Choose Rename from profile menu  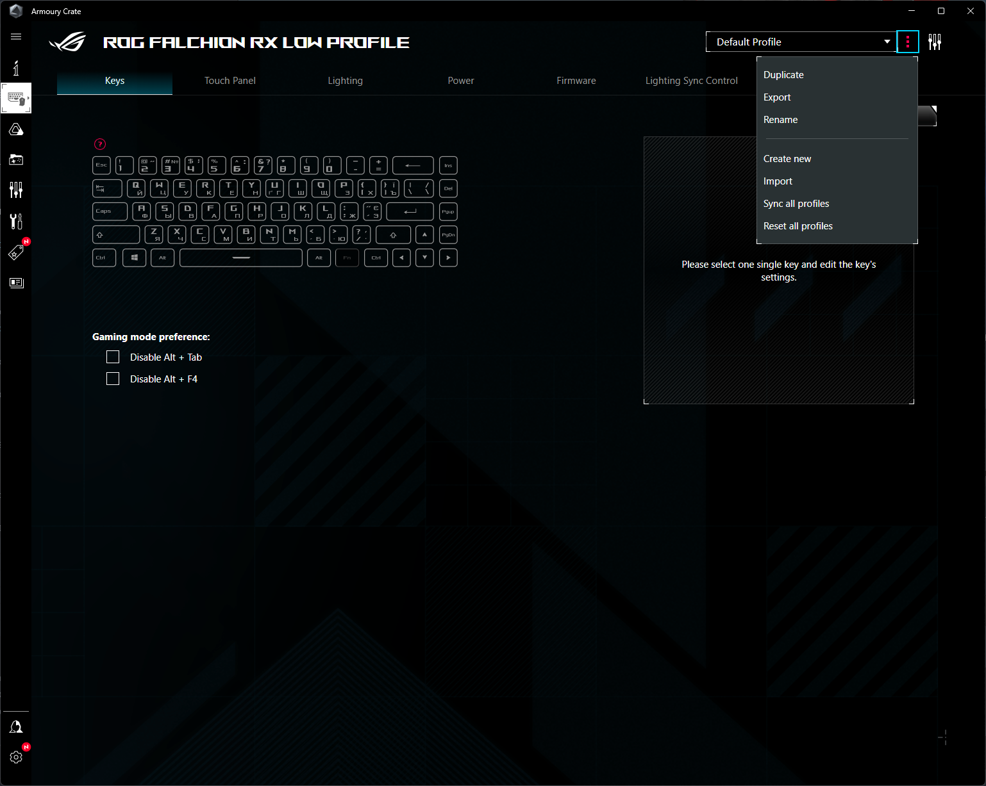(837, 120)
